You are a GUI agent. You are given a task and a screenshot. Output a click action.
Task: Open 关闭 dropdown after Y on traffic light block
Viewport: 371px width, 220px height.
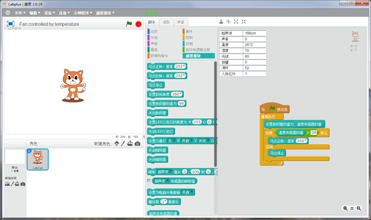point(203,141)
